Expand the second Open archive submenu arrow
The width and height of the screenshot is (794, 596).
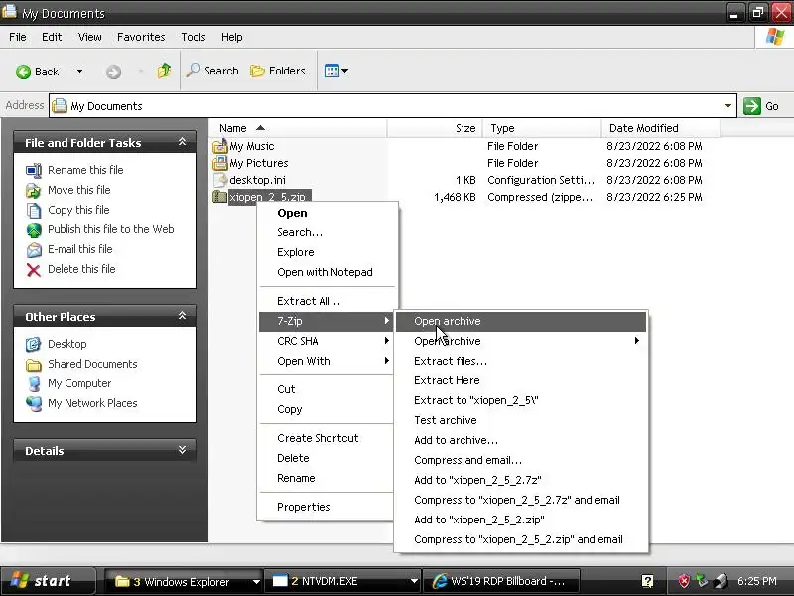(x=637, y=341)
